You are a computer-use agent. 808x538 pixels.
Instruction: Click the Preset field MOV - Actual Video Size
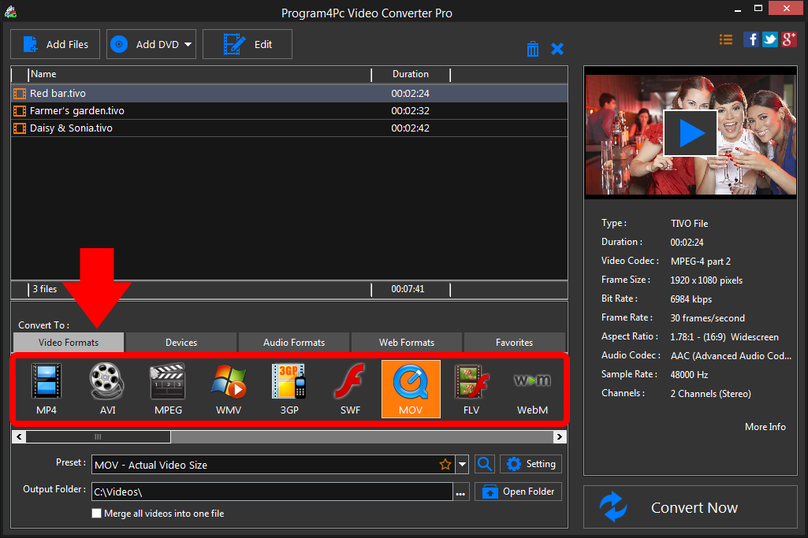click(x=274, y=465)
